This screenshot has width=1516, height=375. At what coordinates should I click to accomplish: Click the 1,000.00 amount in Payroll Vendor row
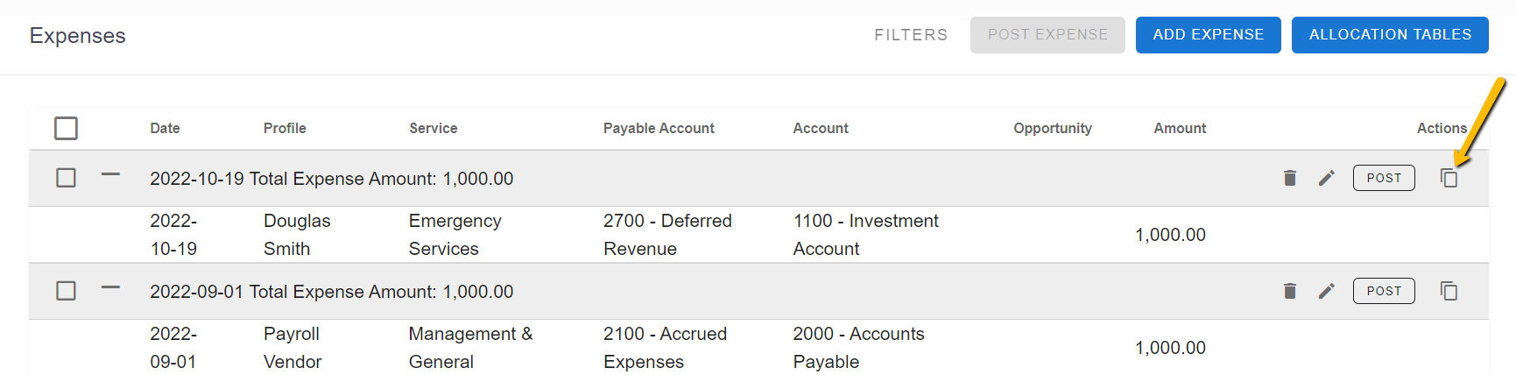click(x=1170, y=348)
